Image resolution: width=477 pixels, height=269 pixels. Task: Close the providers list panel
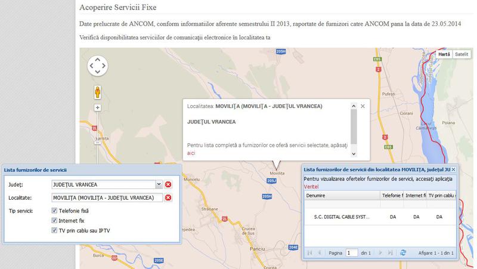[x=453, y=170]
